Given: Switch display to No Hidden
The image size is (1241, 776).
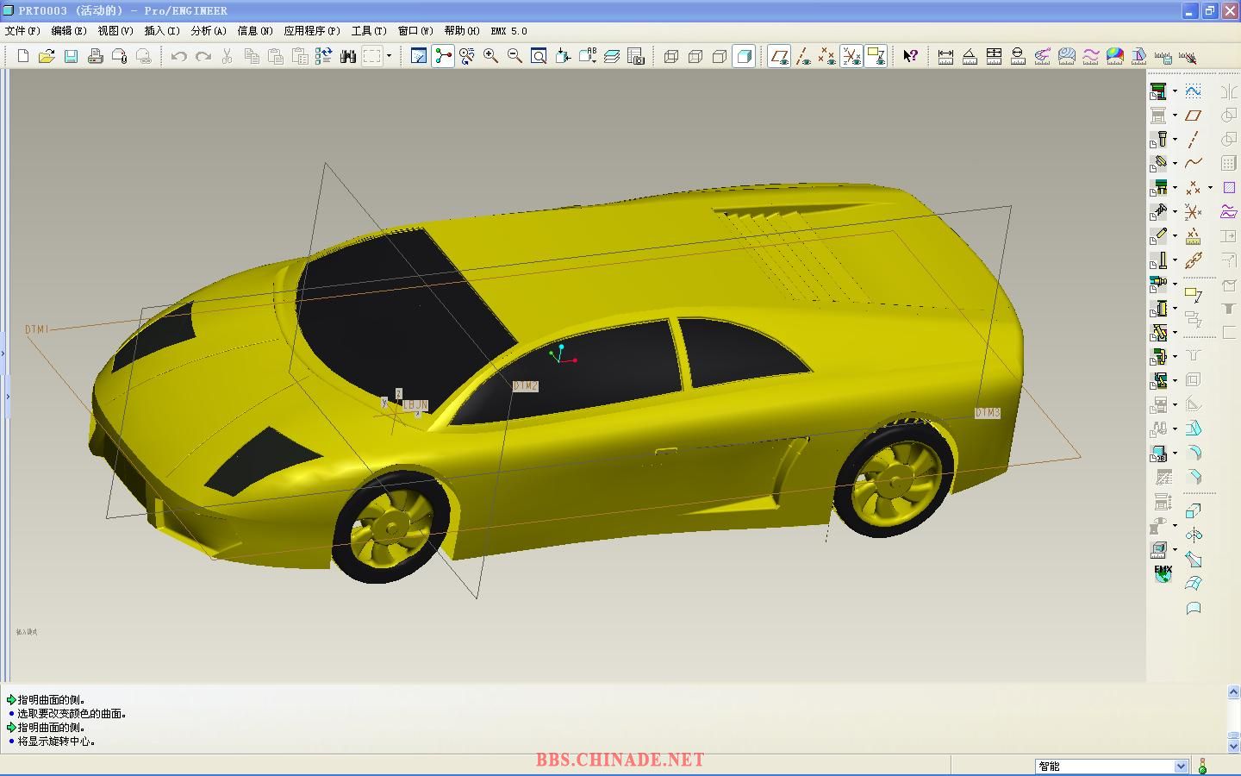Looking at the screenshot, I should [720, 56].
